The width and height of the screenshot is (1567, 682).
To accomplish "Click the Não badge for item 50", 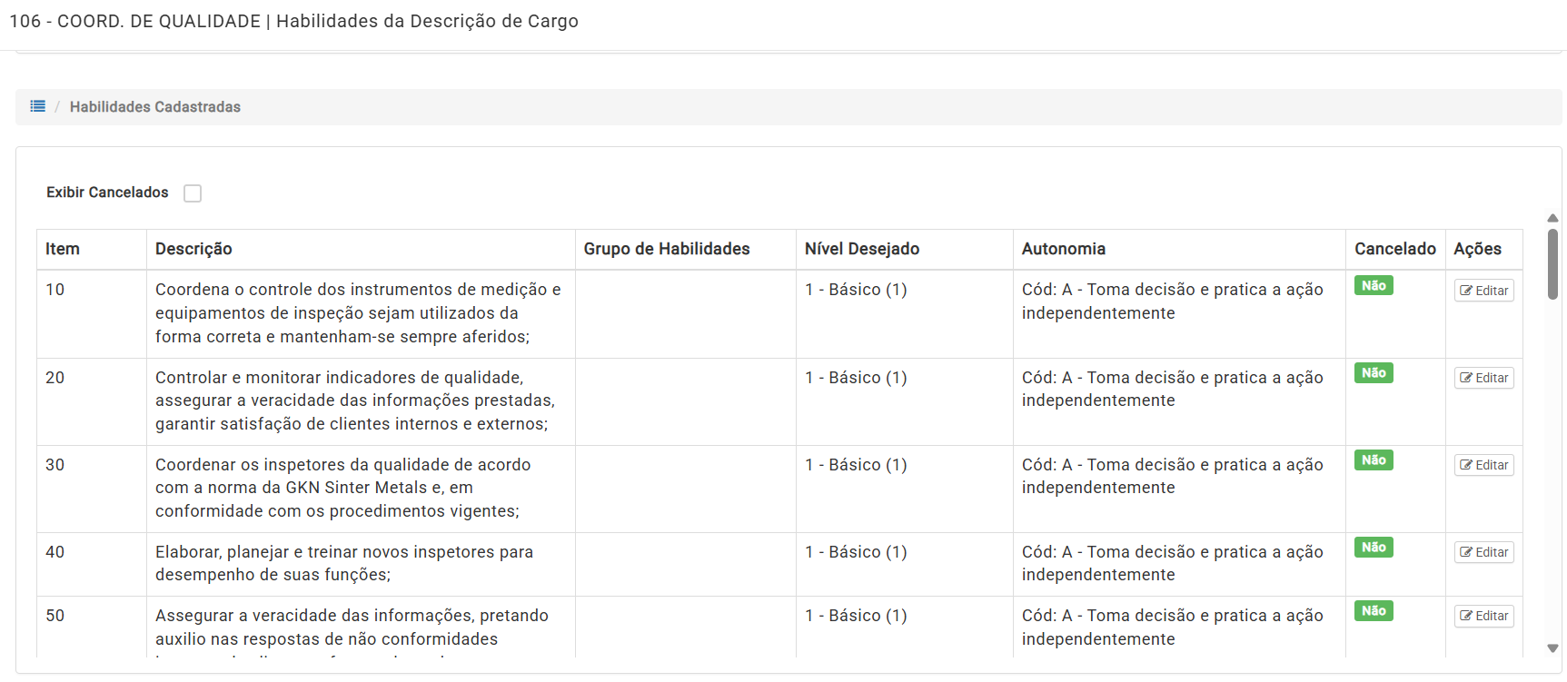I will point(1373,610).
